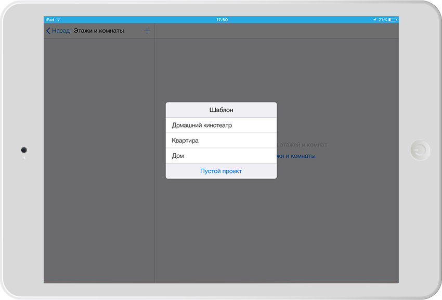Click the battery icon in status bar

click(393, 20)
